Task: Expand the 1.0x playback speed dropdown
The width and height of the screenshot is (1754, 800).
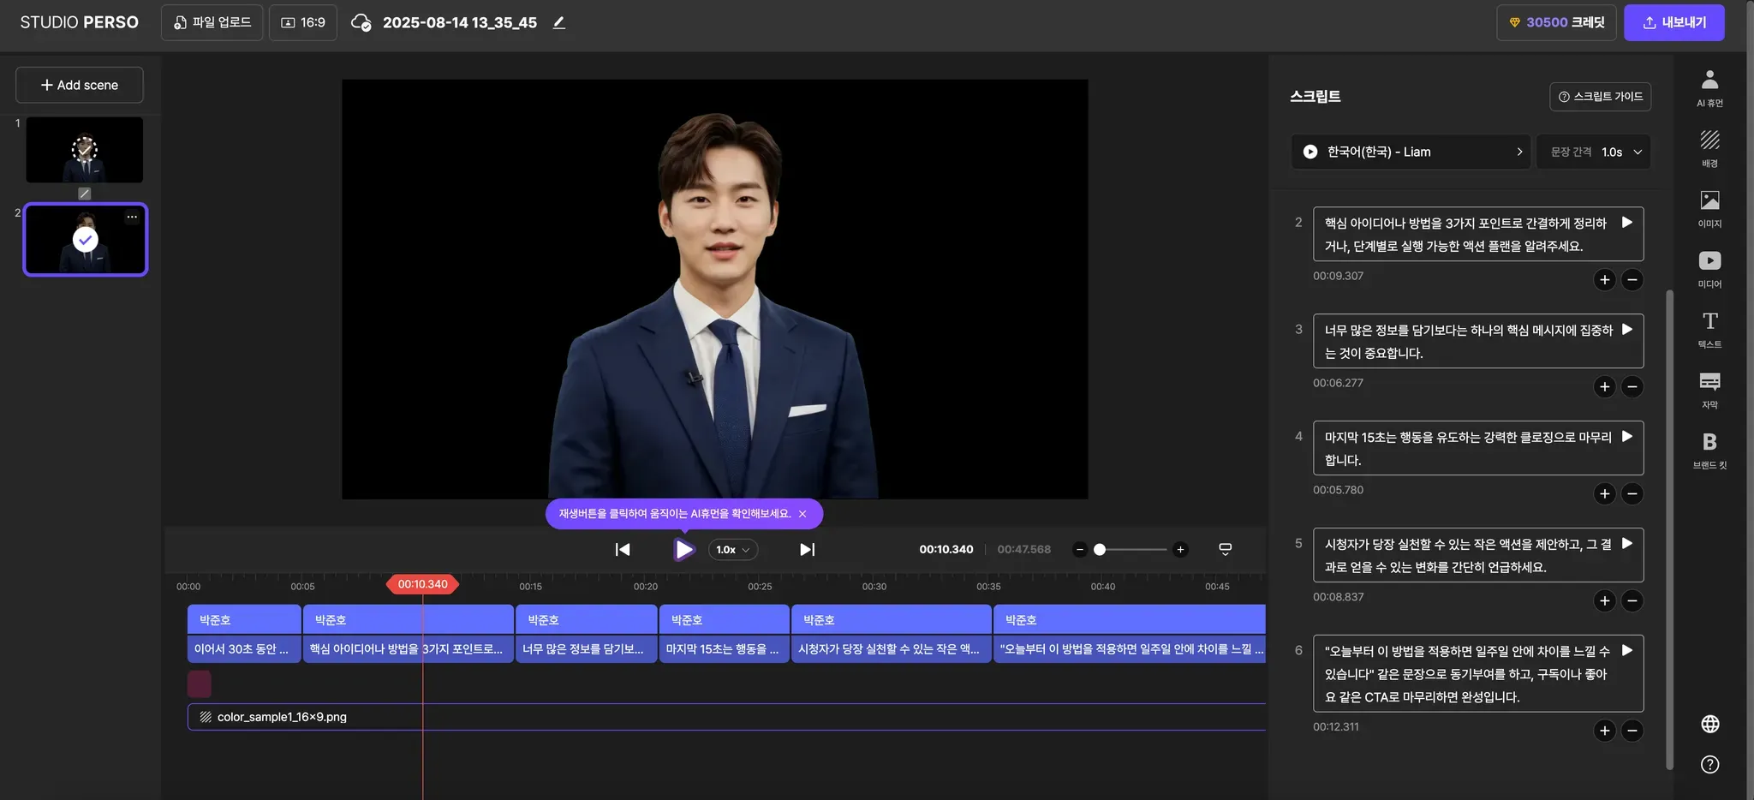Action: point(733,550)
